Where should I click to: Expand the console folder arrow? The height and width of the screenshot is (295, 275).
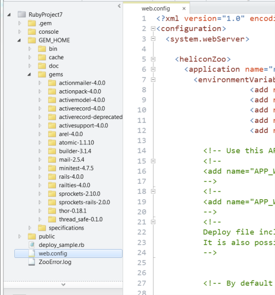click(x=19, y=32)
